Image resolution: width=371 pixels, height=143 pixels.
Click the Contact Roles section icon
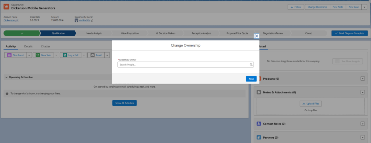[x=259, y=123]
